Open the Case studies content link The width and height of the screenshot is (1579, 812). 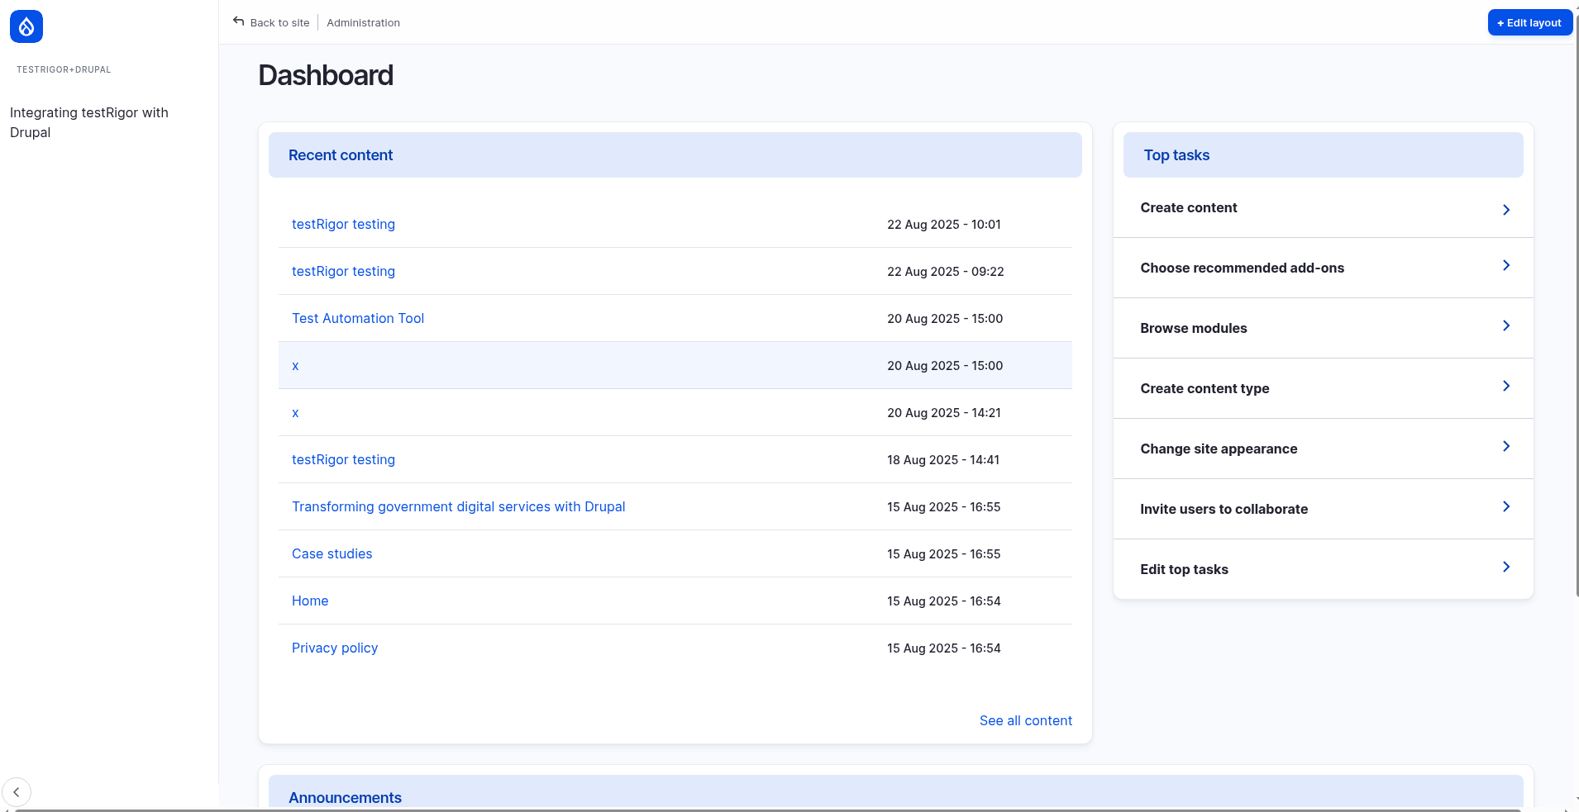point(332,553)
